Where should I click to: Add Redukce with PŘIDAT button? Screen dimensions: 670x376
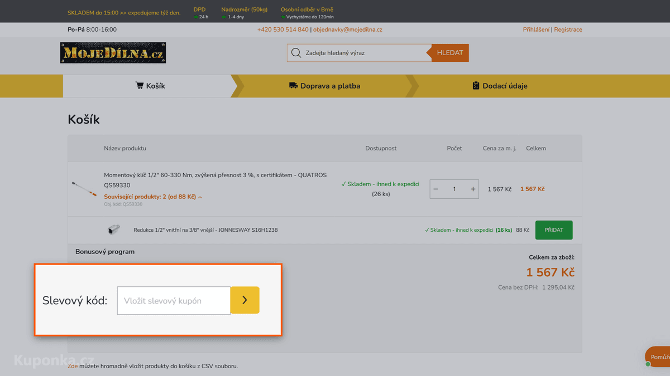point(554,230)
